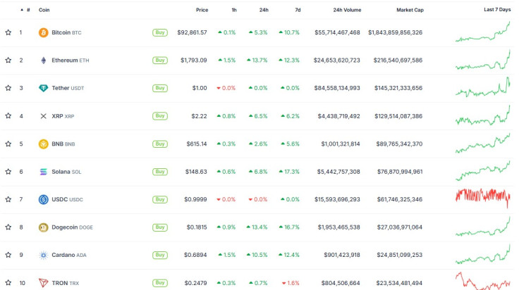Image resolution: width=519 pixels, height=290 pixels.
Task: Click the TRON logo icon
Action: pyautogui.click(x=43, y=283)
